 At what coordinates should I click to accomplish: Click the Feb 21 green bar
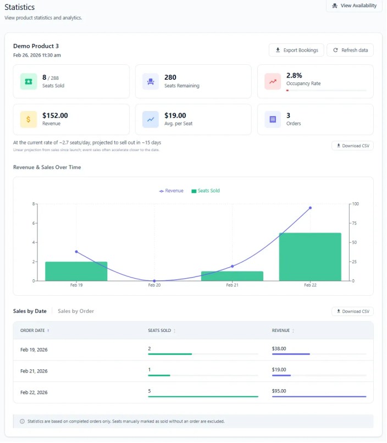pyautogui.click(x=232, y=276)
